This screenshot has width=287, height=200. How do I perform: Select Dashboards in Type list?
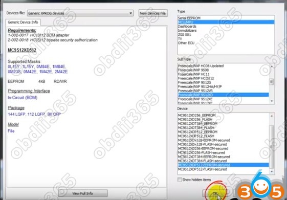coord(226,27)
